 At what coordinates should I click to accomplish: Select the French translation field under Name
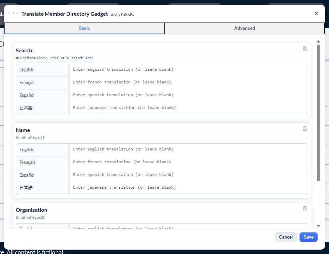point(188,162)
